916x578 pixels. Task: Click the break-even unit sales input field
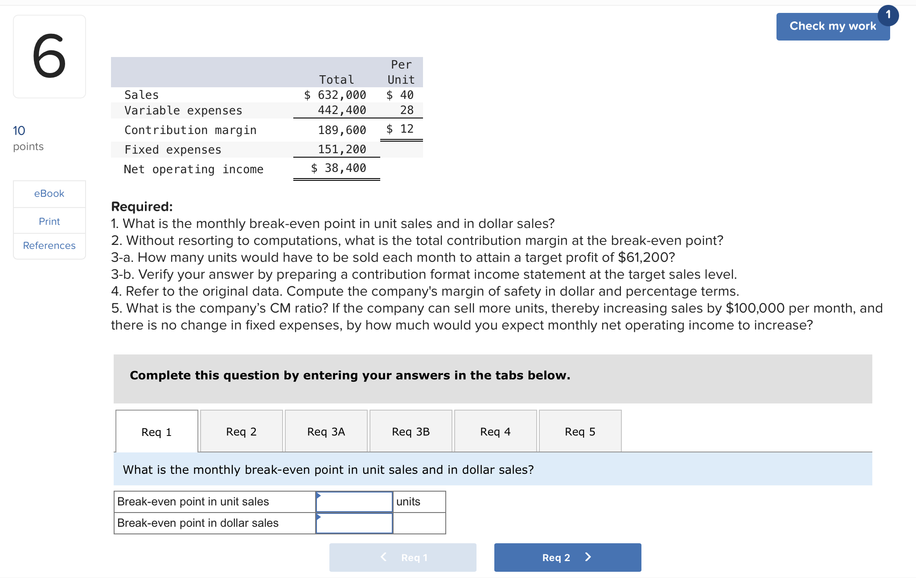pyautogui.click(x=353, y=501)
